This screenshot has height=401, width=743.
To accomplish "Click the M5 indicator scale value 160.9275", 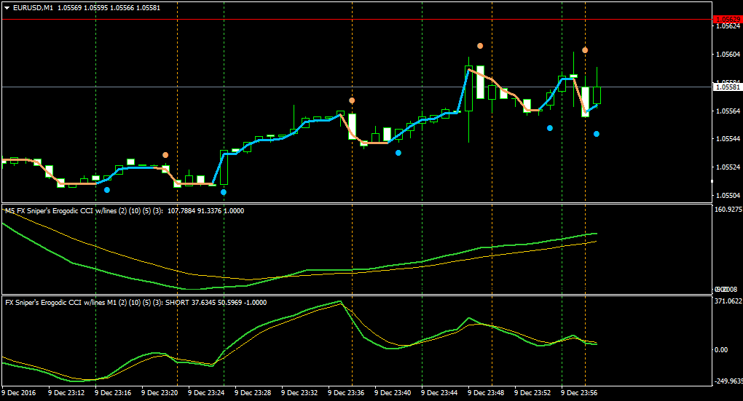I will 728,210.
